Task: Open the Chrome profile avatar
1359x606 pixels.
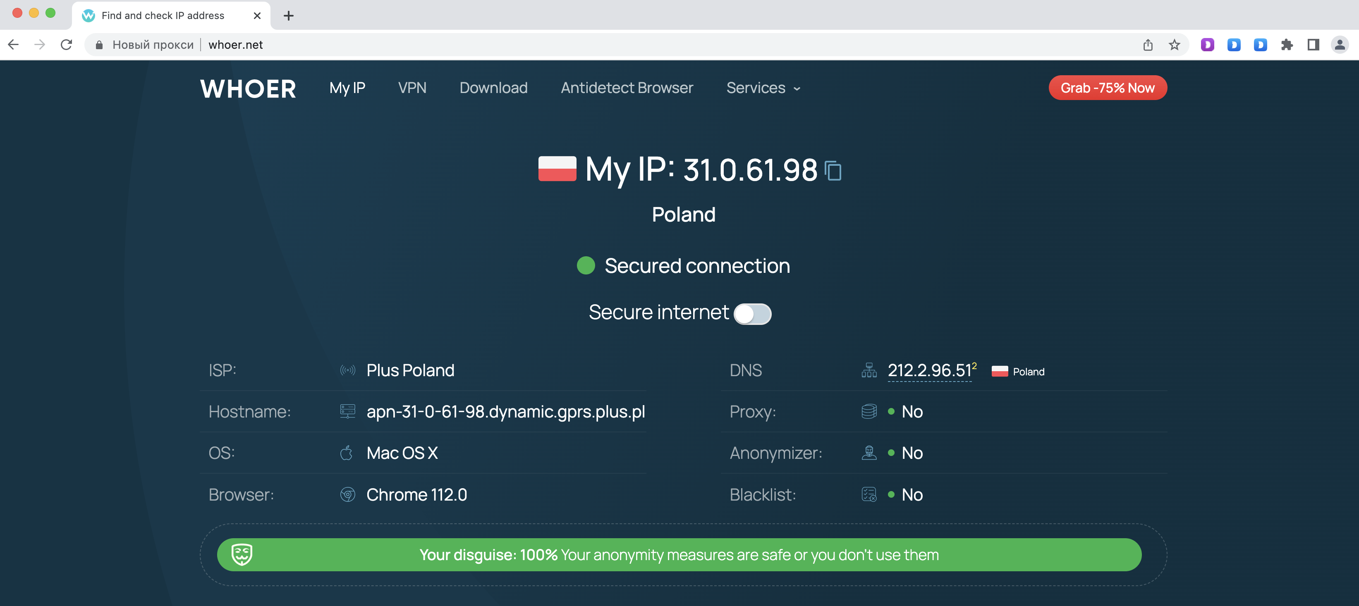Action: tap(1340, 45)
